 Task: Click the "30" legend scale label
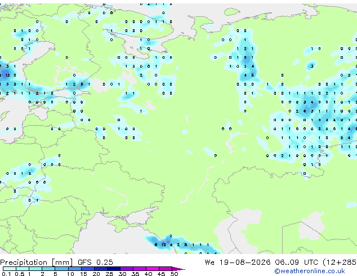click(x=122, y=274)
